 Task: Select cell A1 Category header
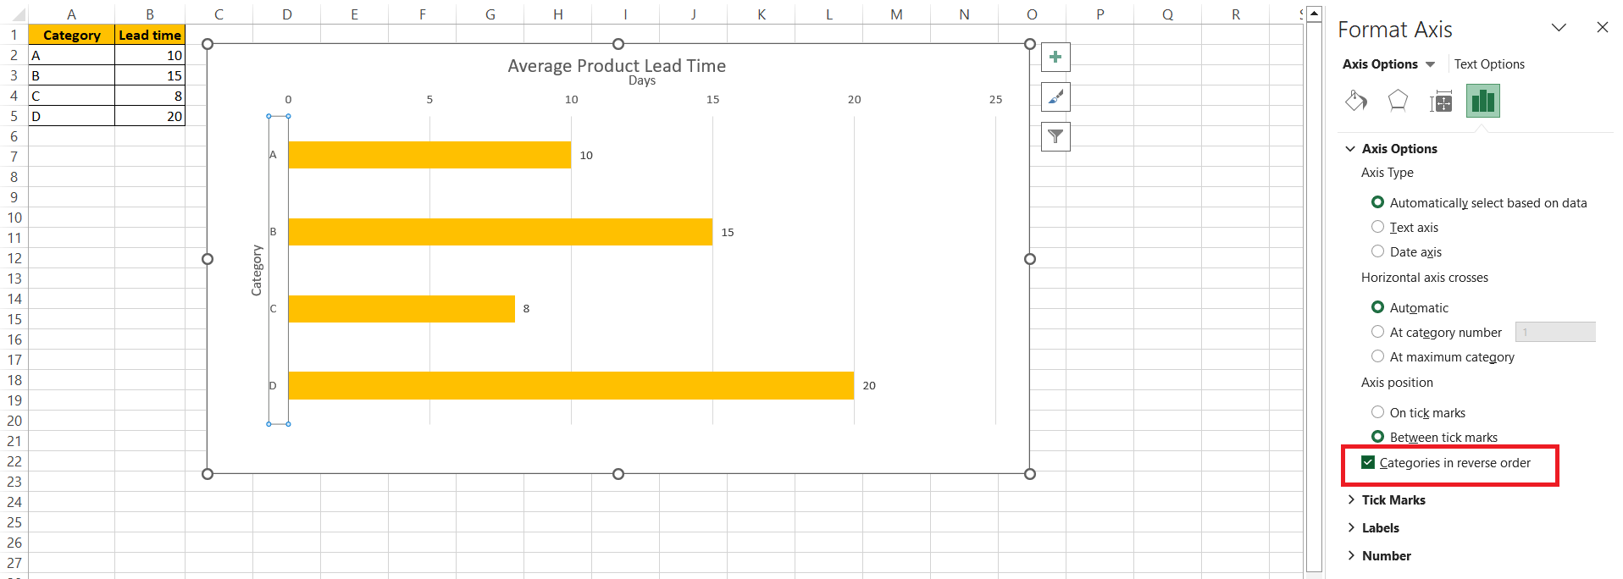[x=71, y=35]
